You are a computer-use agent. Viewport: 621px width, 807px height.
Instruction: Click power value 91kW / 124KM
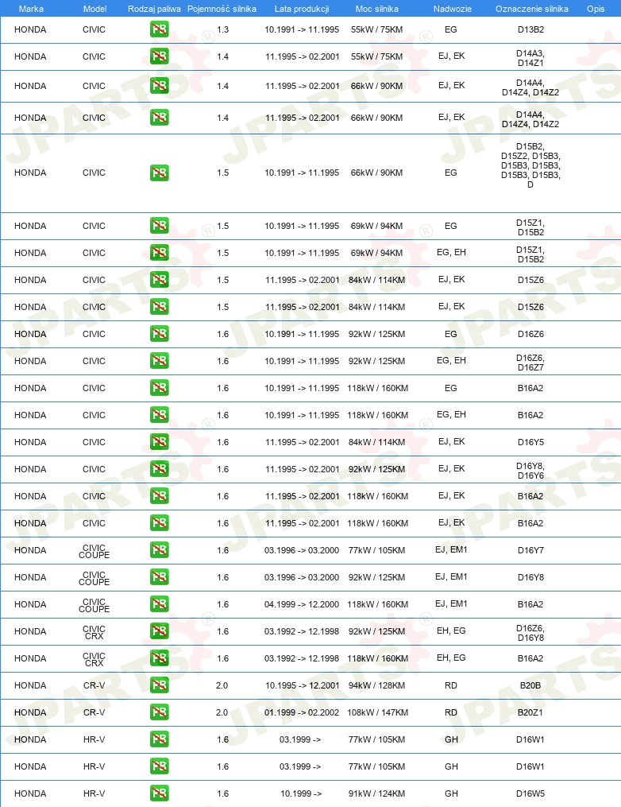tap(377, 793)
